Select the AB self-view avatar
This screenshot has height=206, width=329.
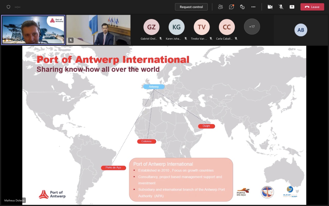(301, 30)
